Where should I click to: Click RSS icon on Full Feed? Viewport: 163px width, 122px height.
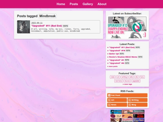[x=109, y=95]
